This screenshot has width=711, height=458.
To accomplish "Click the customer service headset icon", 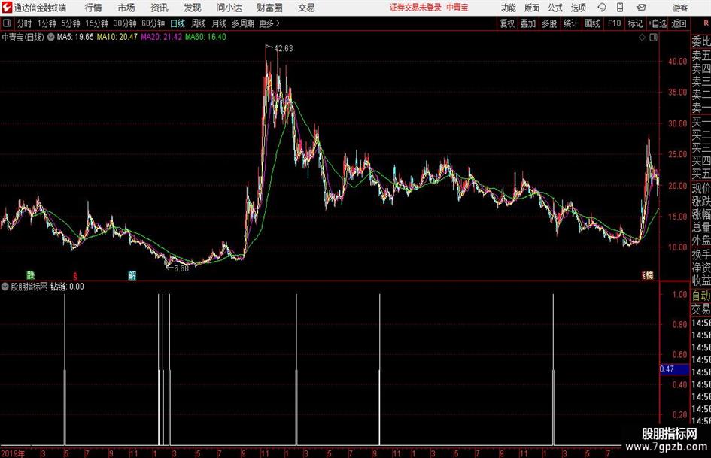I will (x=602, y=8).
